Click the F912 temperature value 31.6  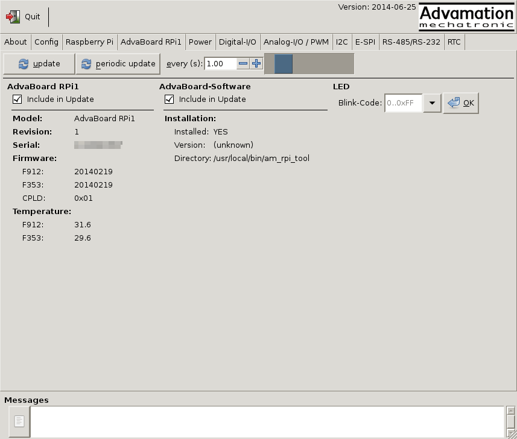point(83,225)
